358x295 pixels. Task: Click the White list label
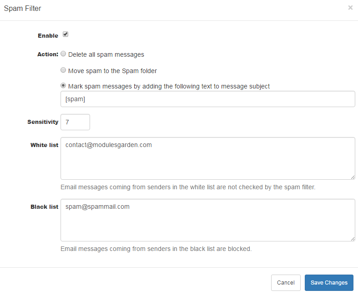pyautogui.click(x=45, y=145)
